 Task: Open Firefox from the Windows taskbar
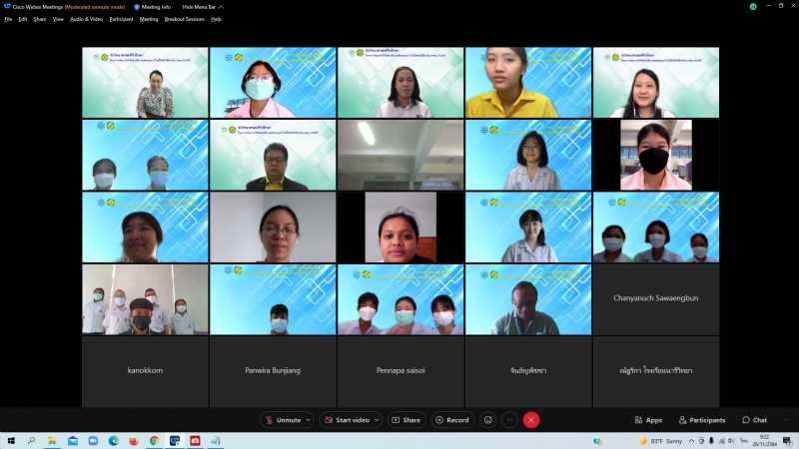coord(133,440)
